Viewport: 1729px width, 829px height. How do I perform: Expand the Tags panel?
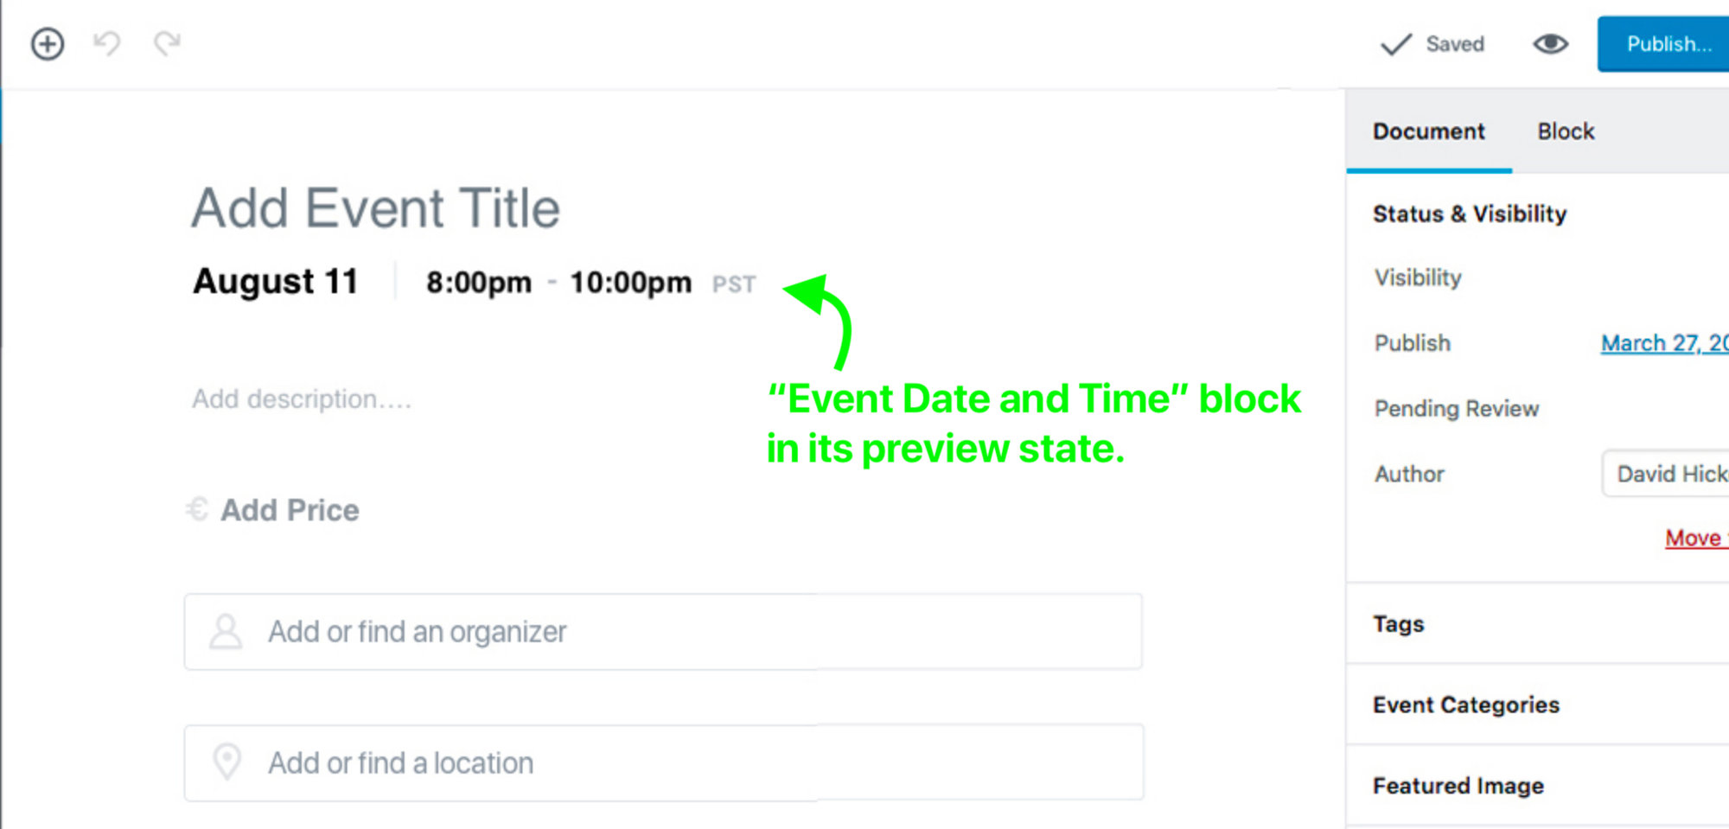pos(1398,623)
